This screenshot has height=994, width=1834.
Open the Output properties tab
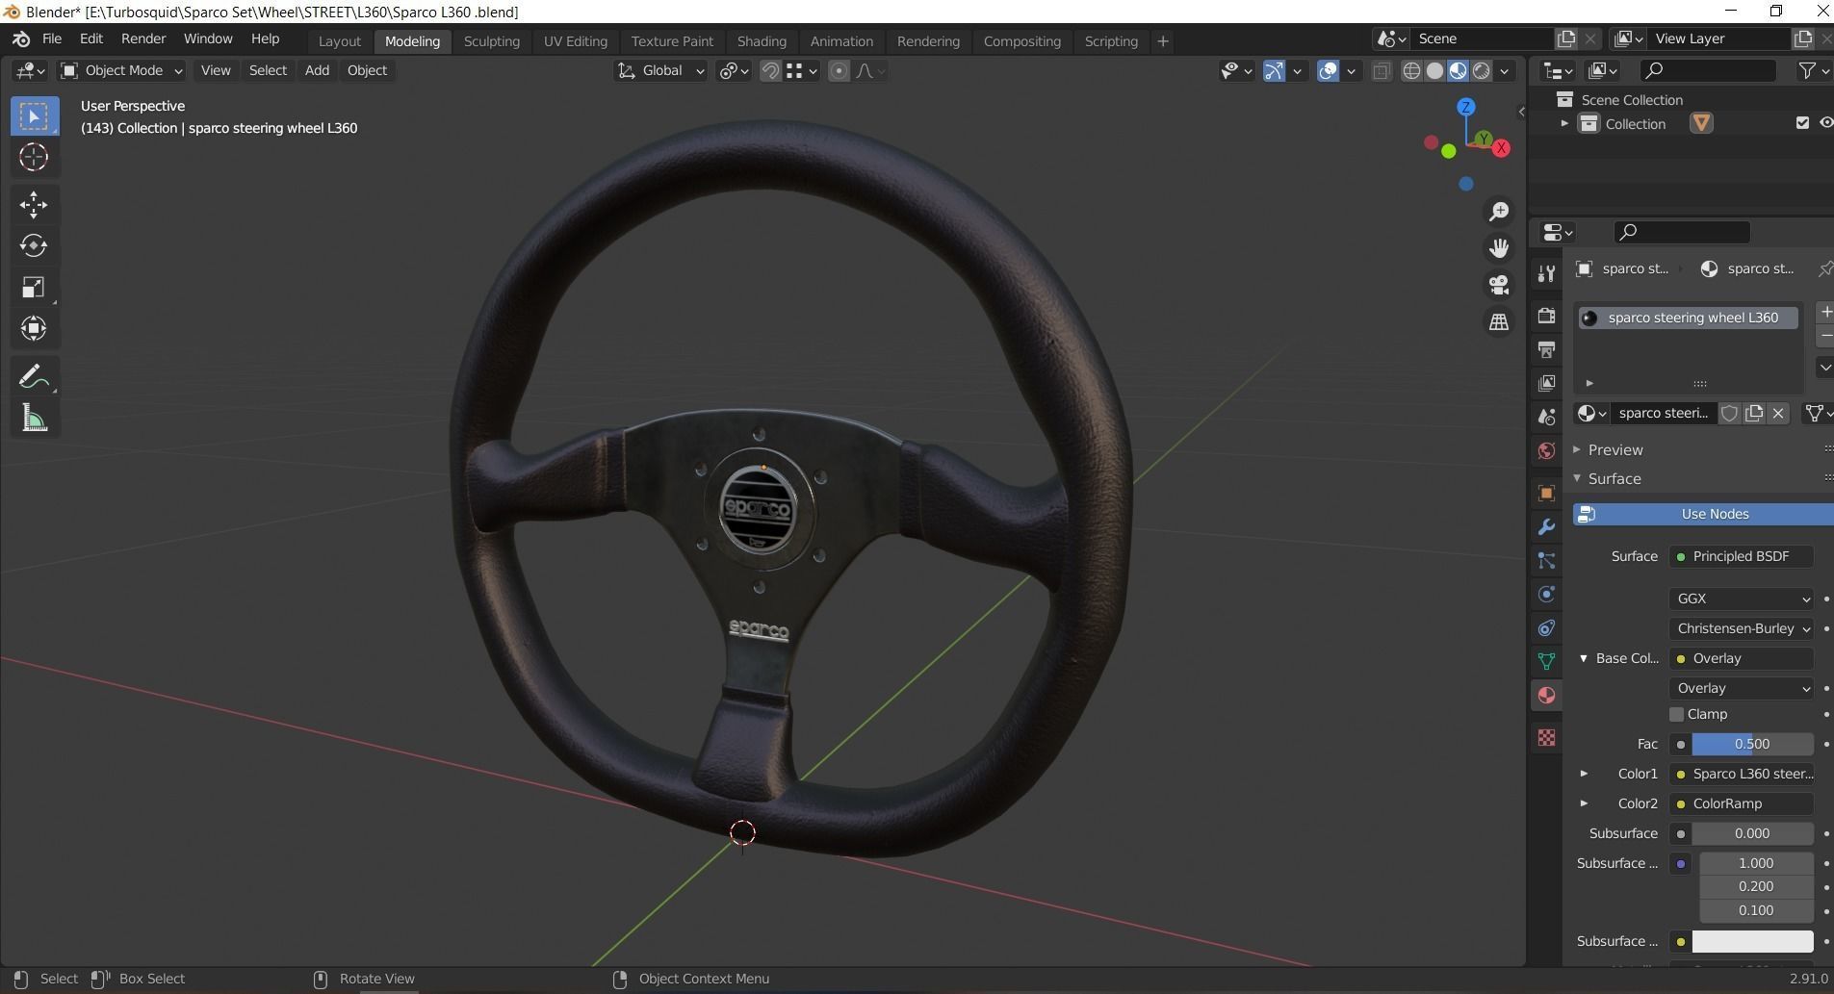[1546, 349]
